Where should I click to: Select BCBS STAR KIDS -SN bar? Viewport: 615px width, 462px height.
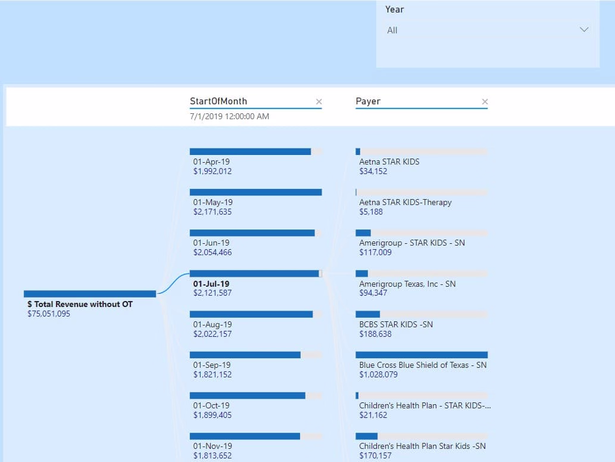[x=422, y=314]
